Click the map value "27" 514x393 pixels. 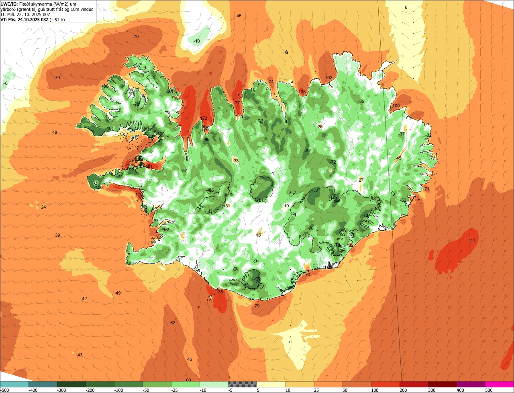361,180
